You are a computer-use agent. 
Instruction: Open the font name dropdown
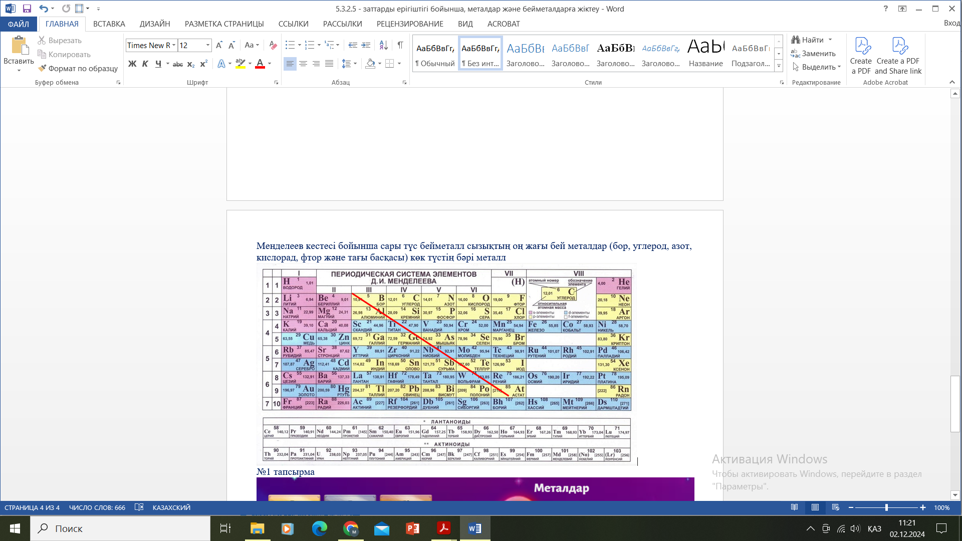174,45
